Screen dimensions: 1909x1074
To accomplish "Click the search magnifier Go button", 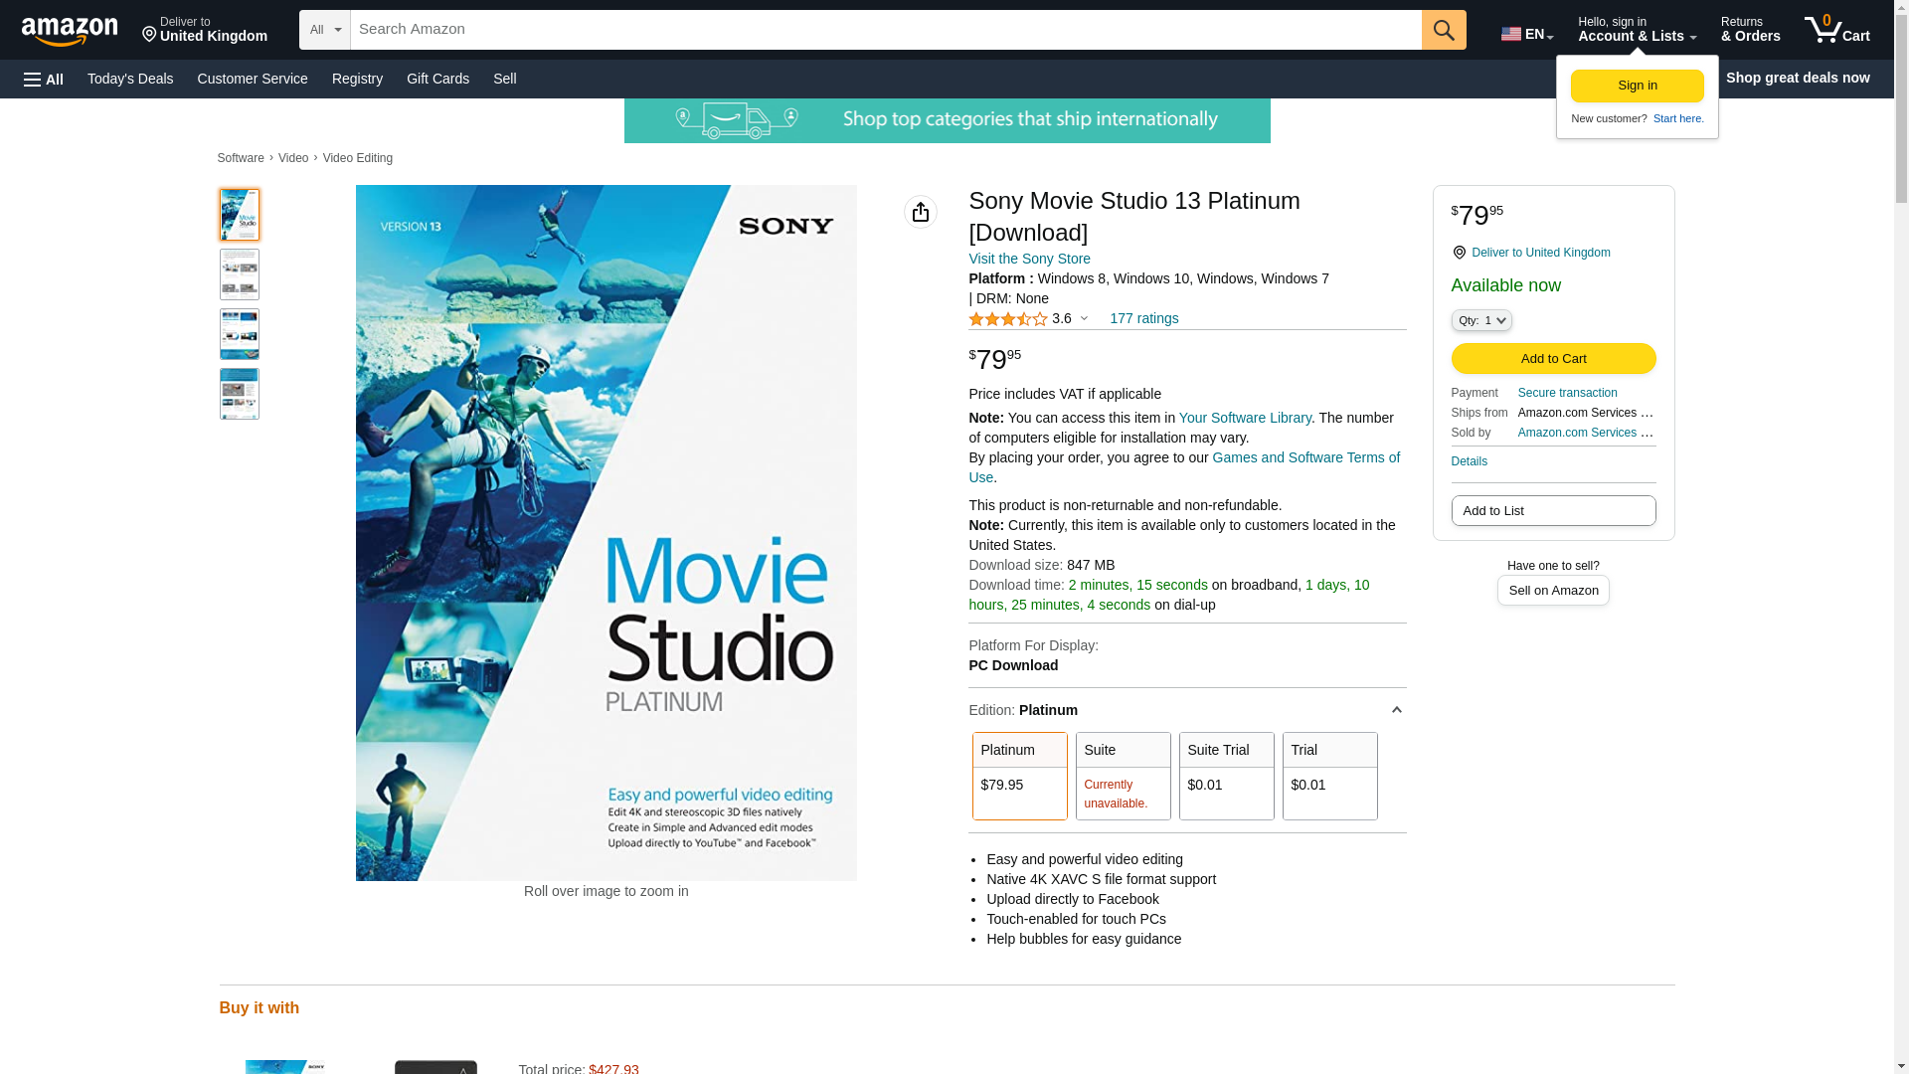I will point(1443,30).
